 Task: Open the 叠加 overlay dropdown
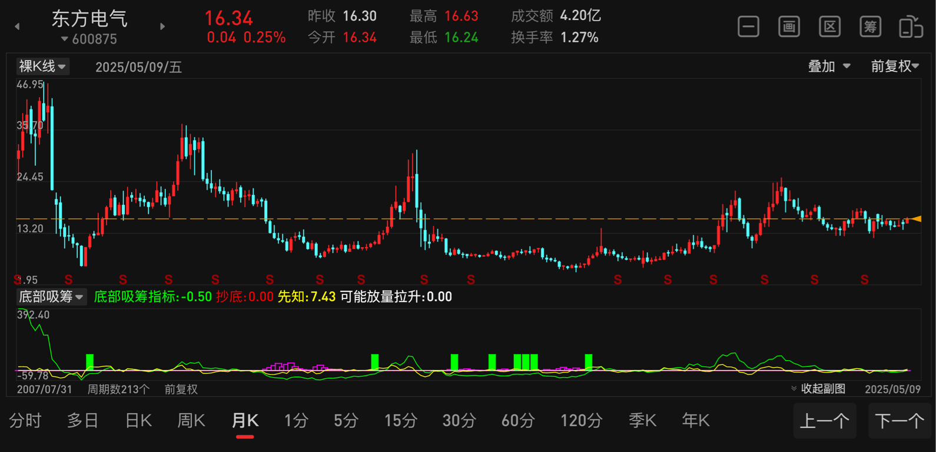pyautogui.click(x=829, y=67)
